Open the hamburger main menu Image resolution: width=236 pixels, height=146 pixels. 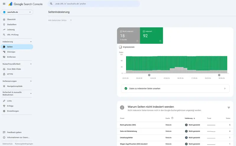click(x=4, y=4)
